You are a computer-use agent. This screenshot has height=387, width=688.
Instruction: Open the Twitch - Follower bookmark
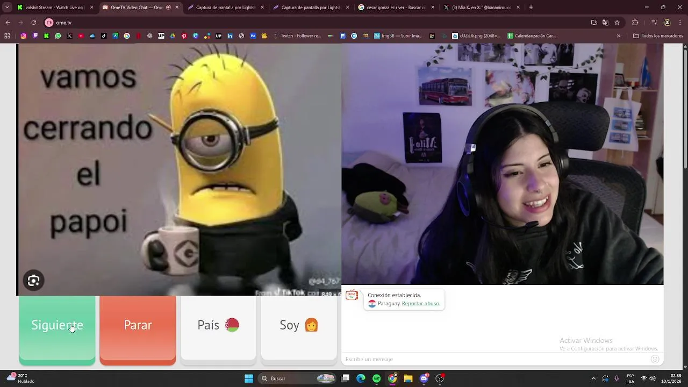(297, 36)
